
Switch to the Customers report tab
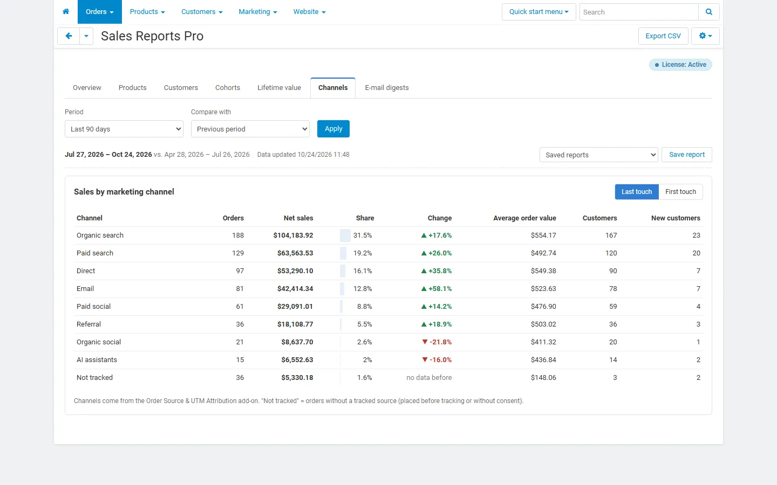click(181, 88)
